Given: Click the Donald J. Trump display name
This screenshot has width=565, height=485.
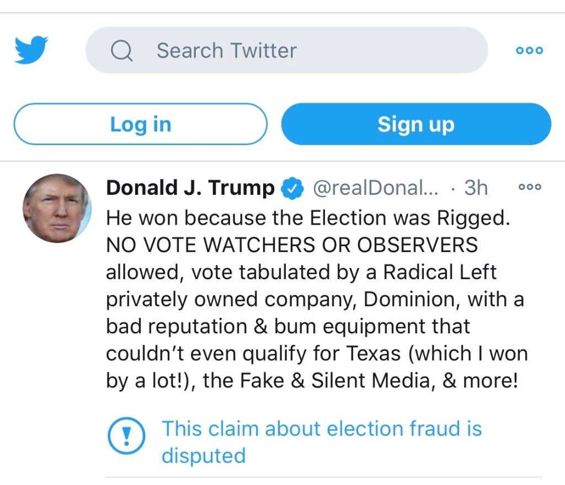Looking at the screenshot, I should 190,188.
